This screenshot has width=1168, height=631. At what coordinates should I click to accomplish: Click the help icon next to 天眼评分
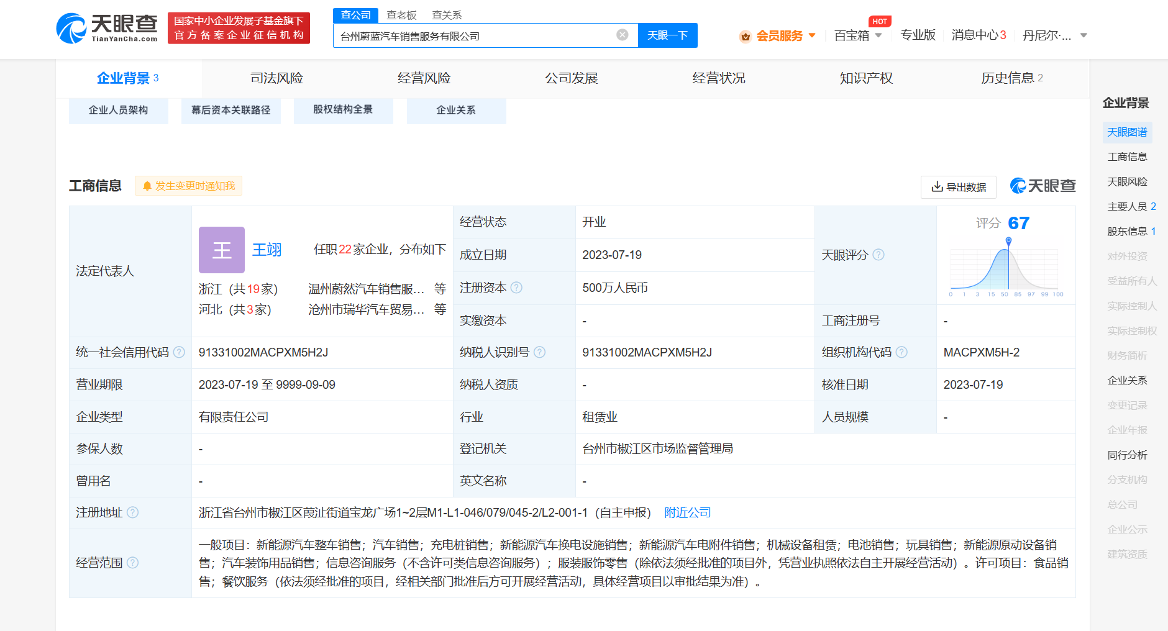[x=878, y=255]
